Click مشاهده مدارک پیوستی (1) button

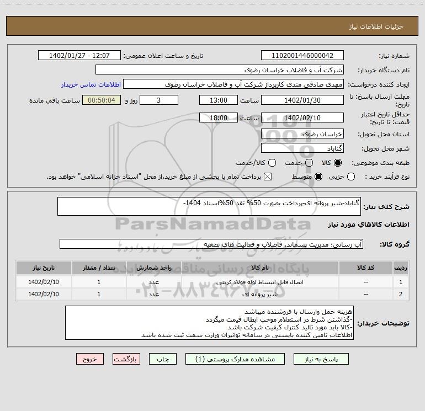(235, 359)
